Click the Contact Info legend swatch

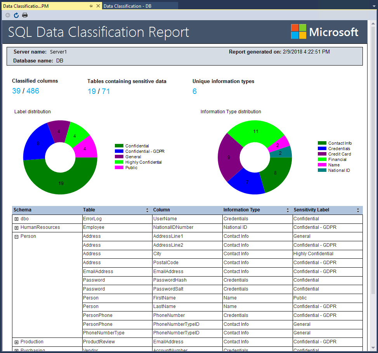(x=321, y=143)
